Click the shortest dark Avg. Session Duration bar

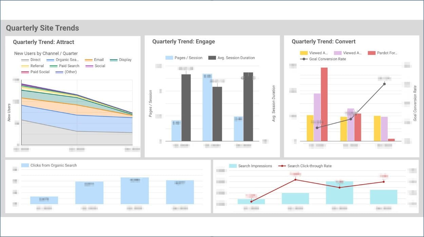point(217,114)
